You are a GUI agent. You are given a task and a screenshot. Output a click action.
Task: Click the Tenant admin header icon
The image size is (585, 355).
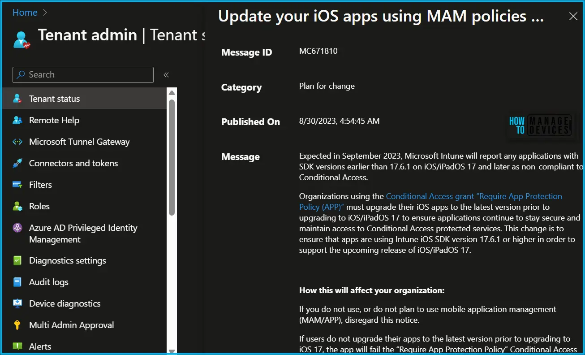coord(21,39)
